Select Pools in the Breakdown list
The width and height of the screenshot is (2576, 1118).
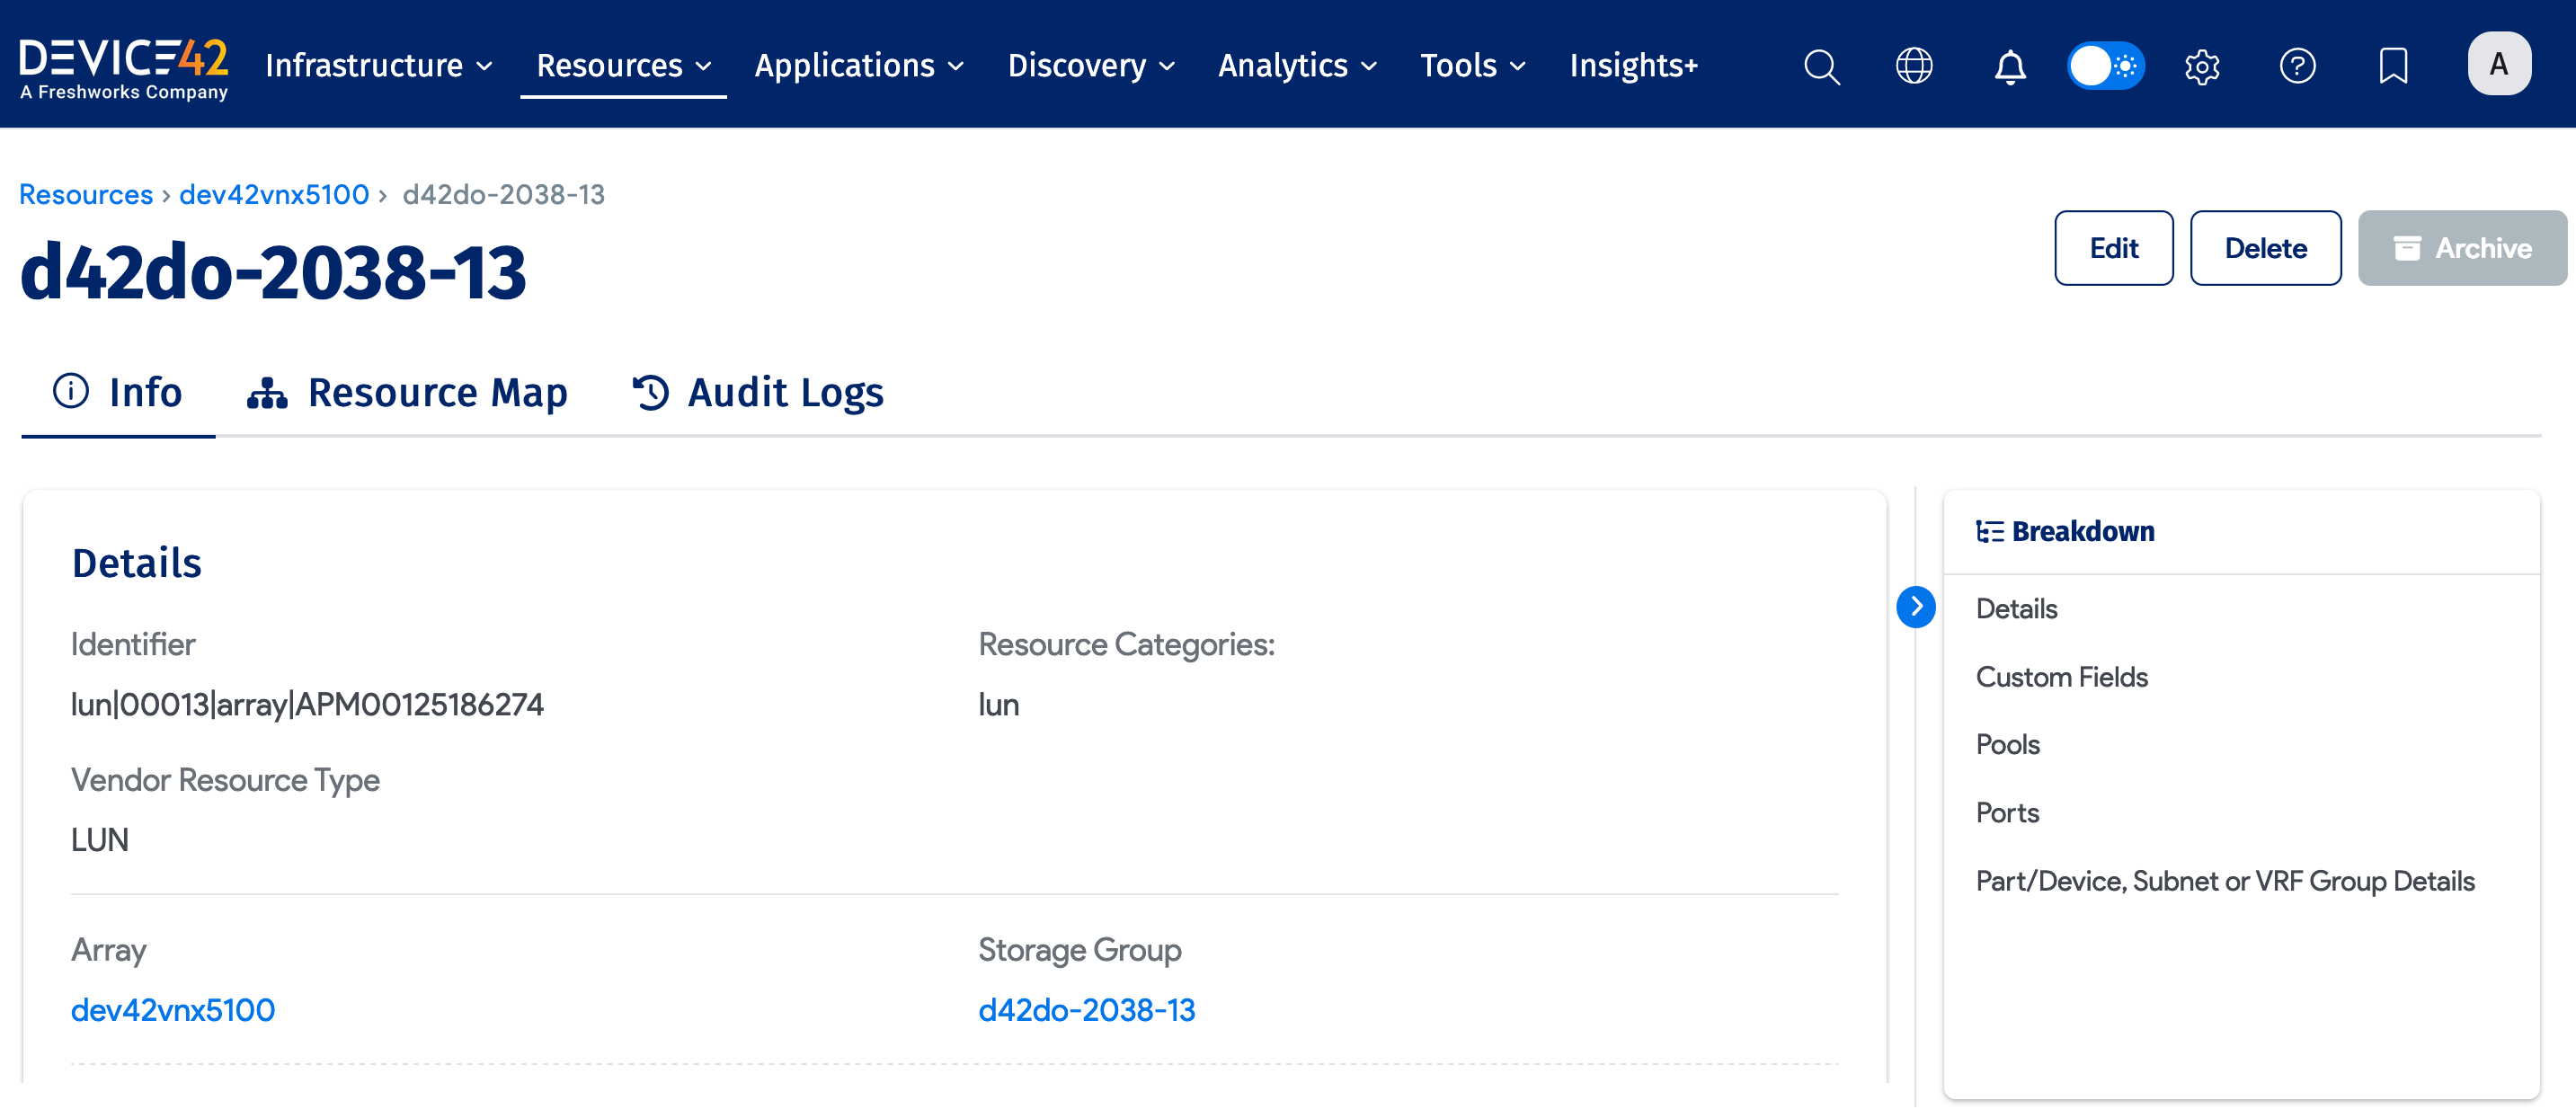[2007, 744]
